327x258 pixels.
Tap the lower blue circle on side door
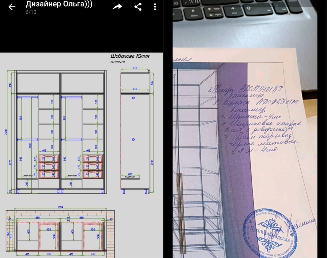point(134,139)
